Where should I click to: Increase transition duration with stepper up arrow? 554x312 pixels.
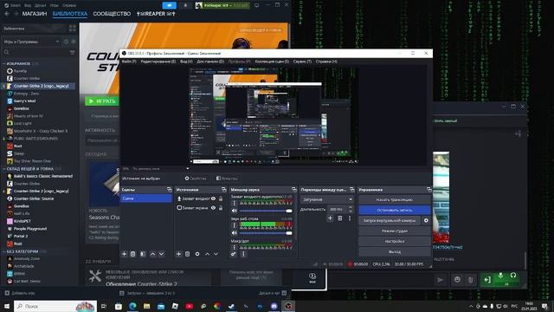(x=351, y=207)
